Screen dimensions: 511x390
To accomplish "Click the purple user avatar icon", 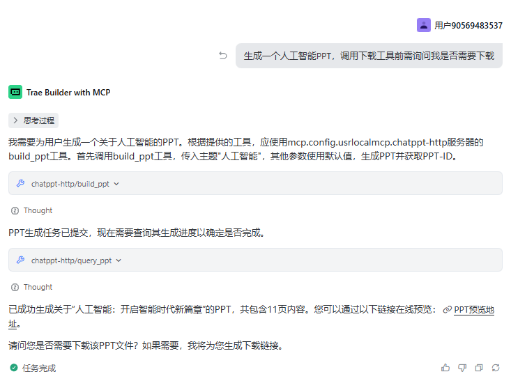I will pyautogui.click(x=424, y=25).
